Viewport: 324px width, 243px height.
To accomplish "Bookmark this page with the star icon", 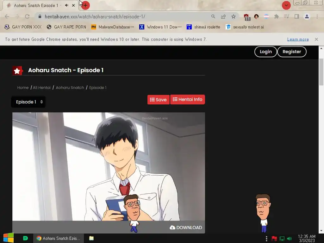I will [x=234, y=16].
